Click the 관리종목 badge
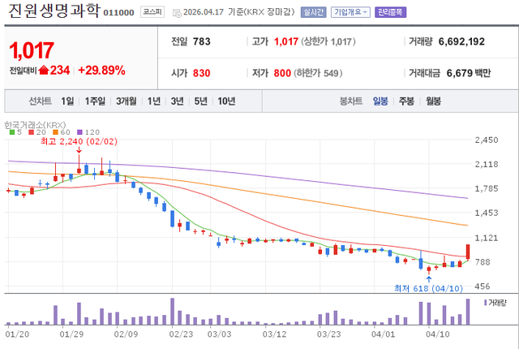The image size is (519, 349). [x=391, y=13]
